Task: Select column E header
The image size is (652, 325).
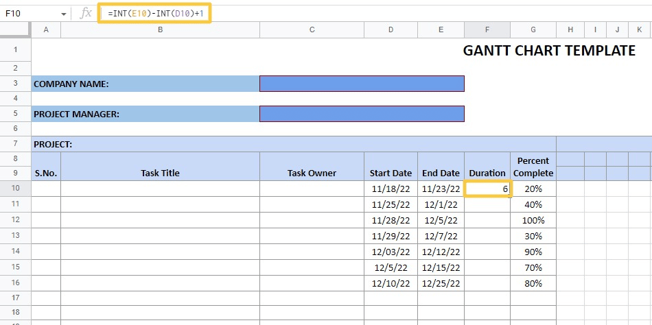Action: point(441,29)
